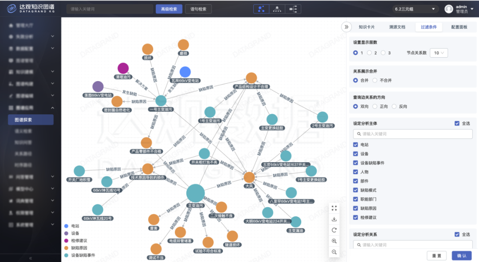Click the 确认 button
The height and width of the screenshot is (262, 479).
(462, 256)
